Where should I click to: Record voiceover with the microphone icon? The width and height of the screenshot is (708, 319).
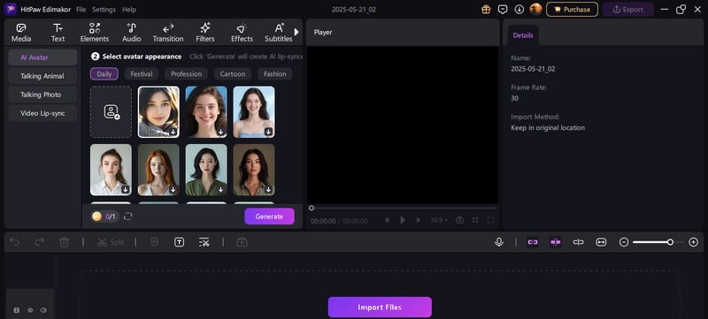(499, 242)
